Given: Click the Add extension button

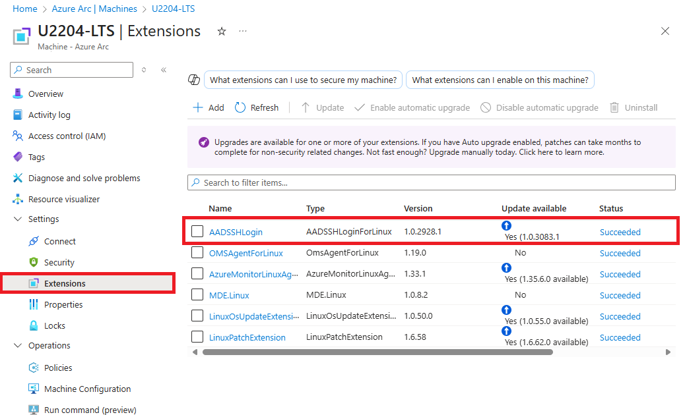Looking at the screenshot, I should pos(209,107).
